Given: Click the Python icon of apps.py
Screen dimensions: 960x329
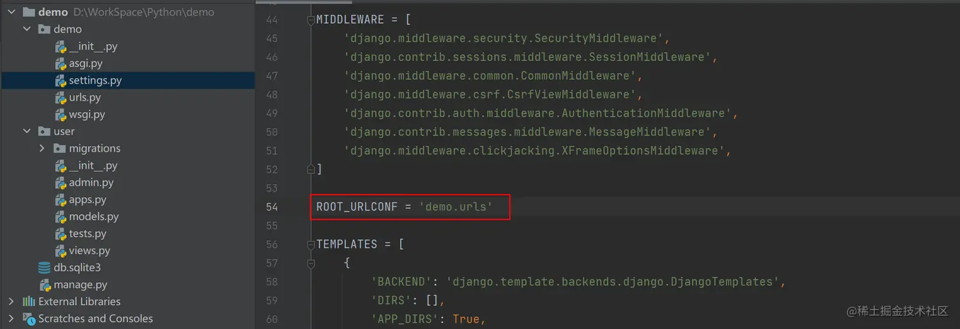Looking at the screenshot, I should pos(60,200).
